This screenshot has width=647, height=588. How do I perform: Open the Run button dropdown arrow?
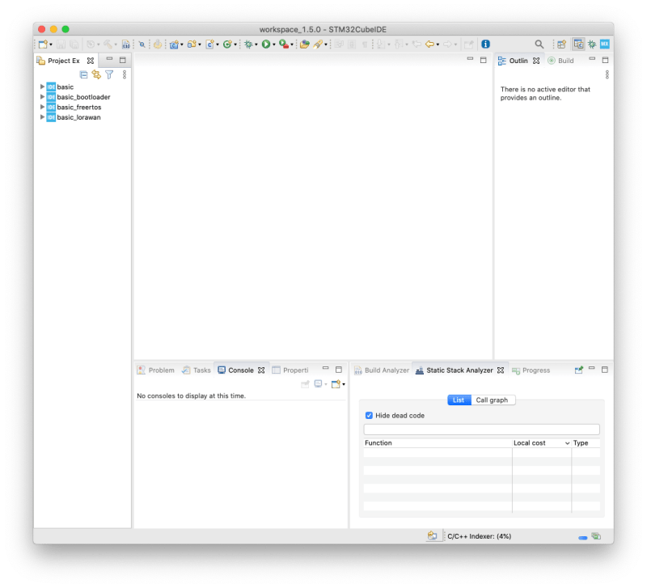click(274, 44)
